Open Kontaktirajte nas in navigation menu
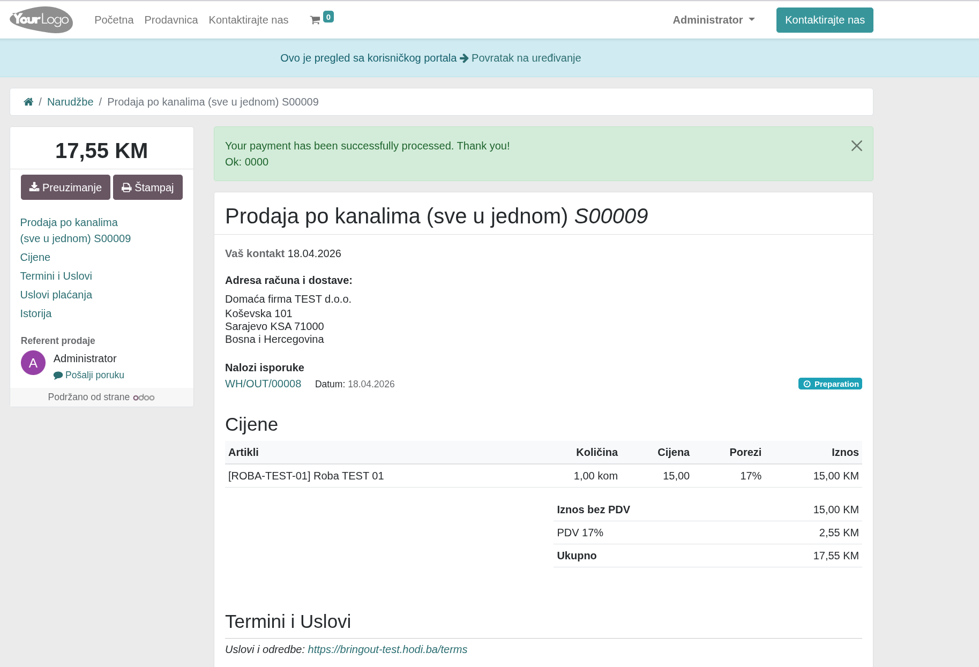 [x=249, y=20]
